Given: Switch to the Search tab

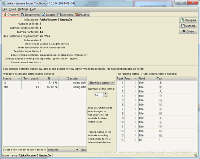Looking at the screenshot, I should pos(48,15).
